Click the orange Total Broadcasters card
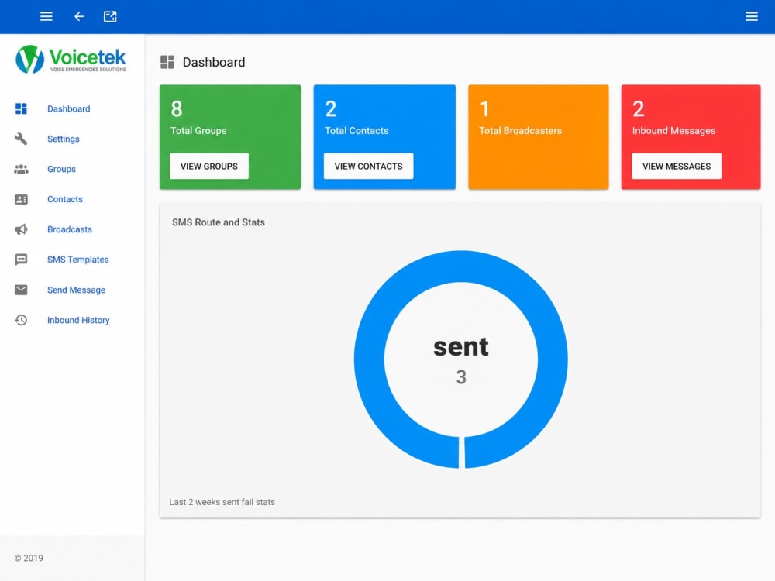775x581 pixels. coord(539,137)
